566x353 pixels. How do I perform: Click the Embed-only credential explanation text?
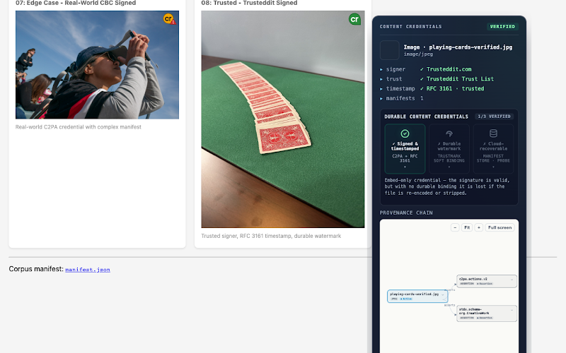447,186
